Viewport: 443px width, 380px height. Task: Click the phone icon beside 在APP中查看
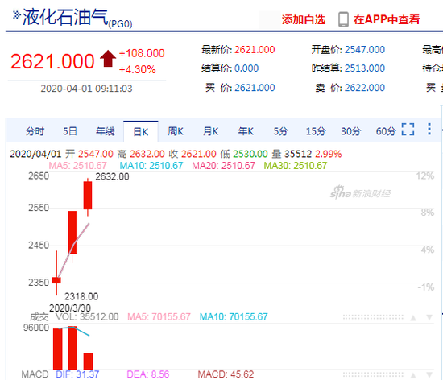(343, 19)
